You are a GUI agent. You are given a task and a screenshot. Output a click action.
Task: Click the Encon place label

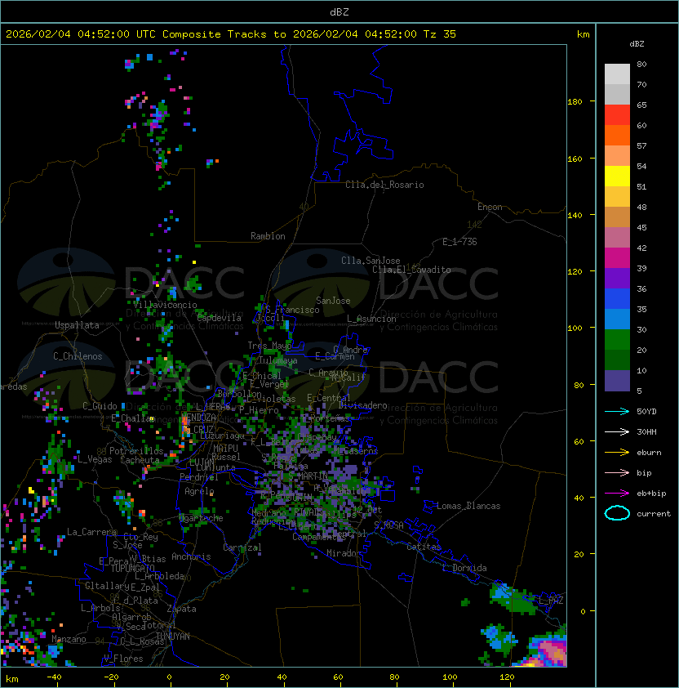click(490, 207)
